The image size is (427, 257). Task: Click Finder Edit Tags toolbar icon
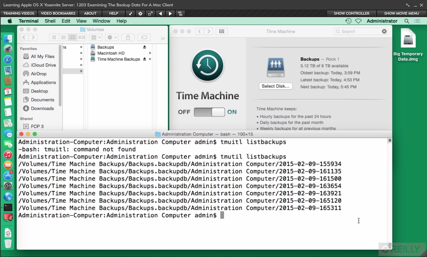(x=144, y=38)
